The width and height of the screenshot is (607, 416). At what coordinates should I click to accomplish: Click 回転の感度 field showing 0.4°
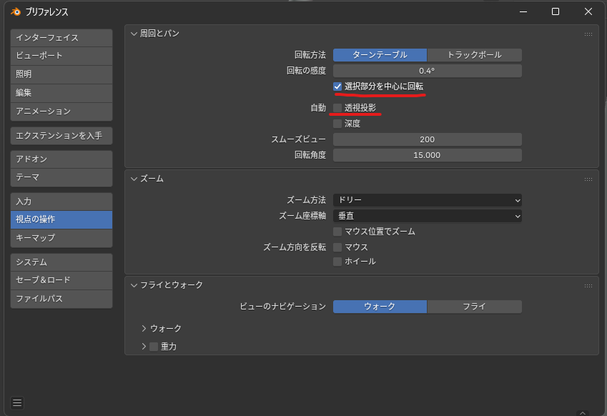pyautogui.click(x=428, y=71)
